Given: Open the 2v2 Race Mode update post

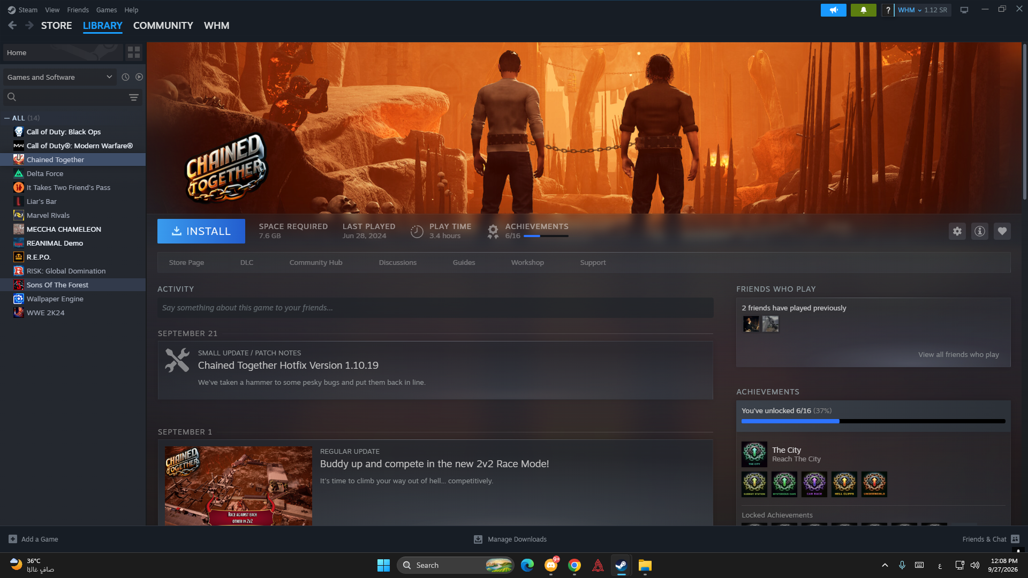Looking at the screenshot, I should click(x=435, y=464).
